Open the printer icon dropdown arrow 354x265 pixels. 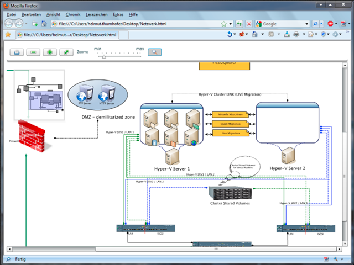coord(304,34)
